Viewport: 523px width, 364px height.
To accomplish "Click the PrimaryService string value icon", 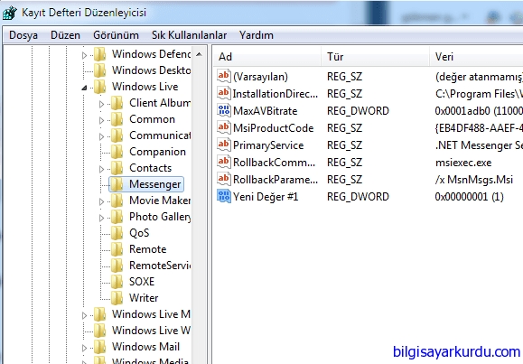I will point(223,145).
